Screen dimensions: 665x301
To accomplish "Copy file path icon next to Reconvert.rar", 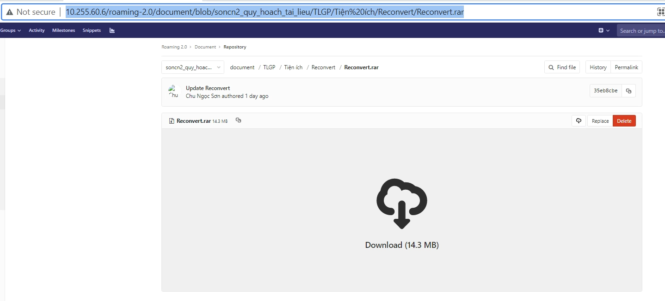I will tap(238, 120).
